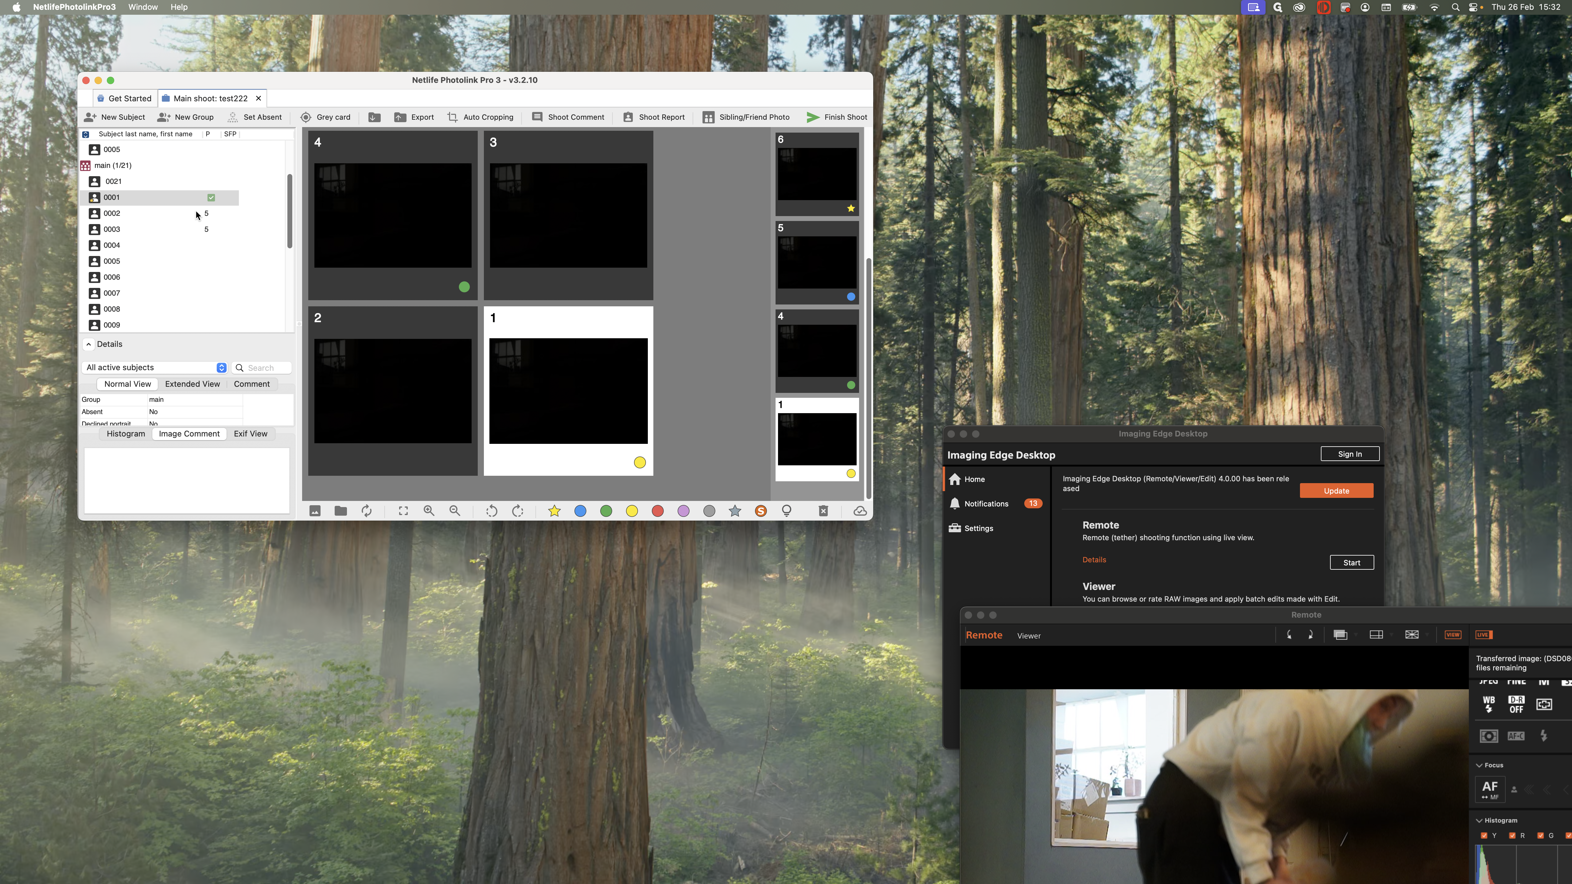Select thumbnail 6 in the right filmstrip
This screenshot has height=884, width=1572.
816,174
